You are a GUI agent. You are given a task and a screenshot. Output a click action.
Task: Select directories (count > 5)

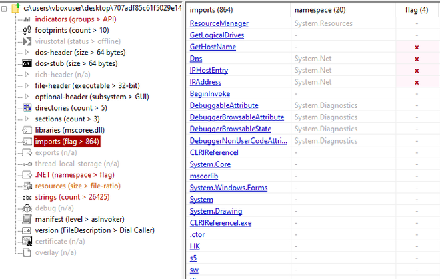coord(71,108)
